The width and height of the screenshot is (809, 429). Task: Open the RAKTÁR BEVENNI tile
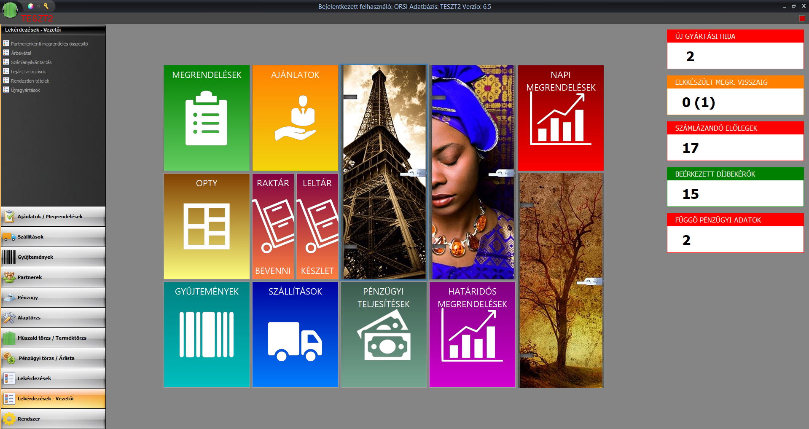tap(273, 226)
